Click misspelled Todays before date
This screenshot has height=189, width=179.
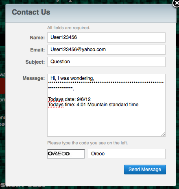tap(56, 99)
